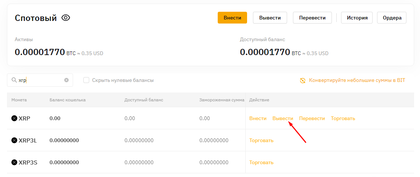The width and height of the screenshot is (420, 177).
Task: Click the XRP3S coin name
Action: click(28, 162)
